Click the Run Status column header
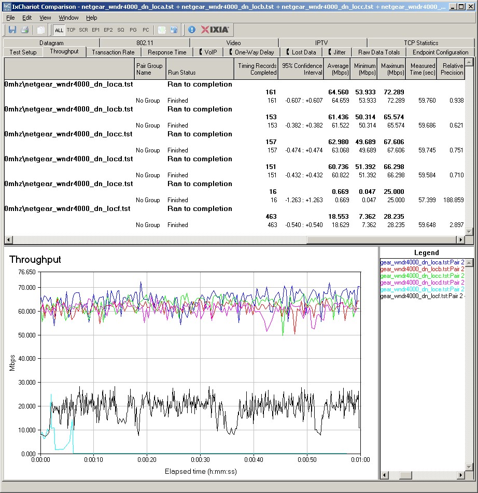 click(x=200, y=69)
